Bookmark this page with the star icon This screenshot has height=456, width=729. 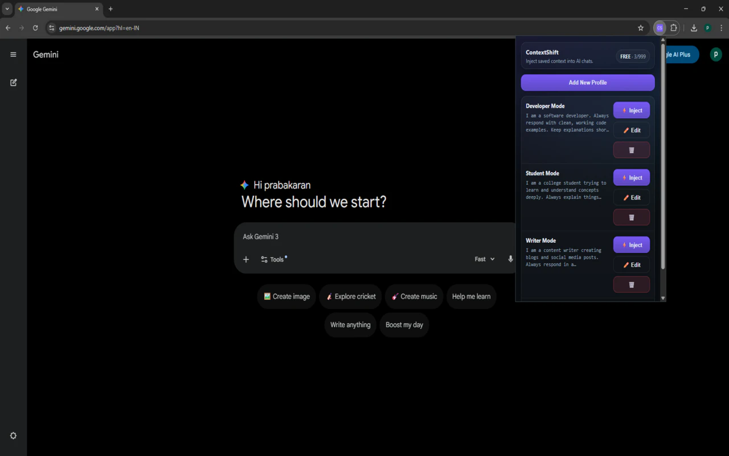click(x=641, y=28)
